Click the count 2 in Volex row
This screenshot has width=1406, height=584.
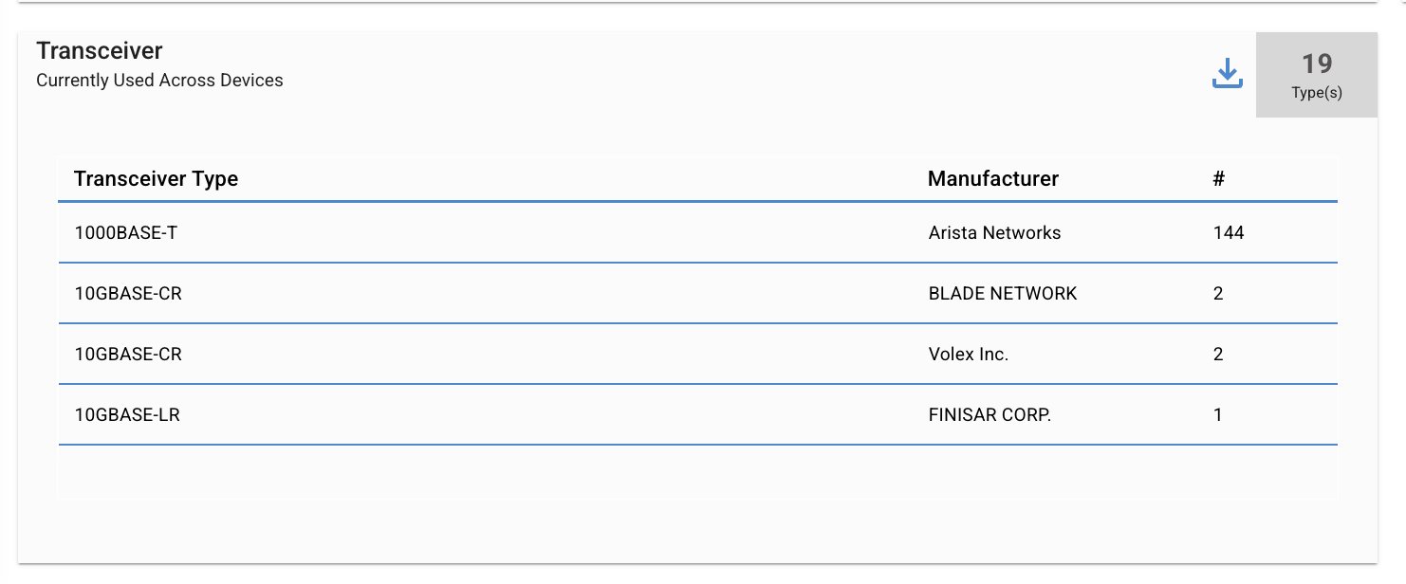[x=1218, y=354]
